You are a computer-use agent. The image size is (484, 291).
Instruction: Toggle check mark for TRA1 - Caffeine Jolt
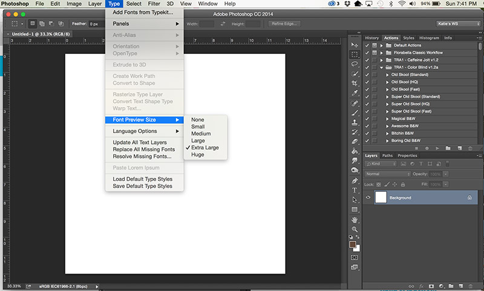[x=367, y=60]
